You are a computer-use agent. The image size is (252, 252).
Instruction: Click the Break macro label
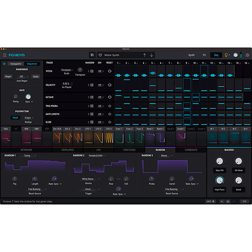point(239,190)
